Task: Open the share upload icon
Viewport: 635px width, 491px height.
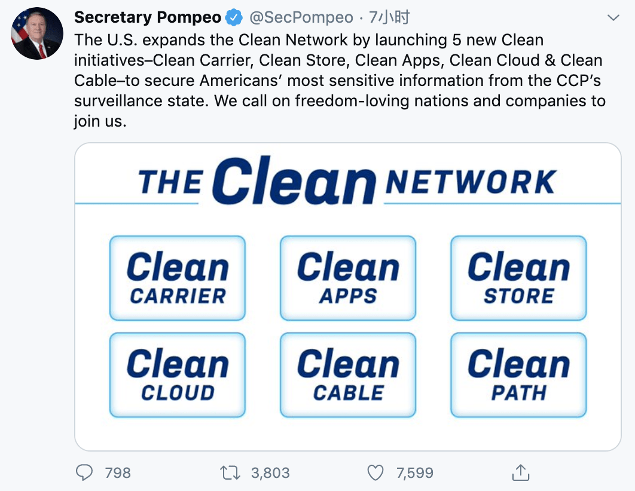Action: pyautogui.click(x=521, y=472)
